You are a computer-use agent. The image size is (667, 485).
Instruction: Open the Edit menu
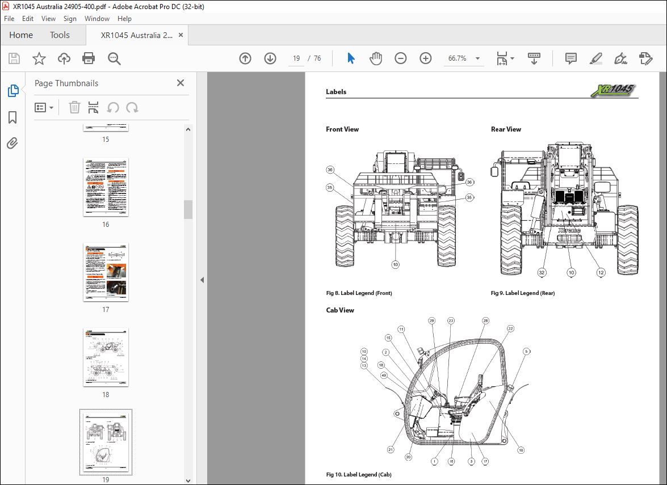pos(28,19)
